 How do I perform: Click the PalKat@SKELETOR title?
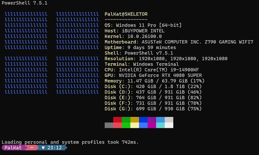pos(126,14)
